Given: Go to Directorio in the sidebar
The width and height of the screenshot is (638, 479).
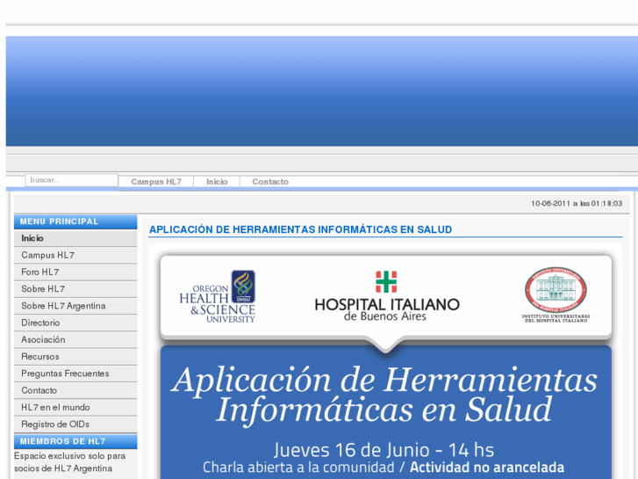Looking at the screenshot, I should pos(75,323).
